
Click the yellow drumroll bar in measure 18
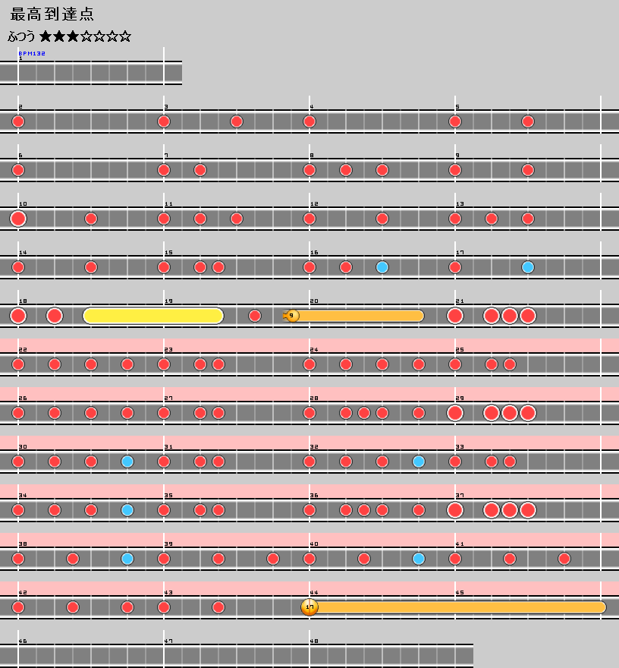click(152, 316)
